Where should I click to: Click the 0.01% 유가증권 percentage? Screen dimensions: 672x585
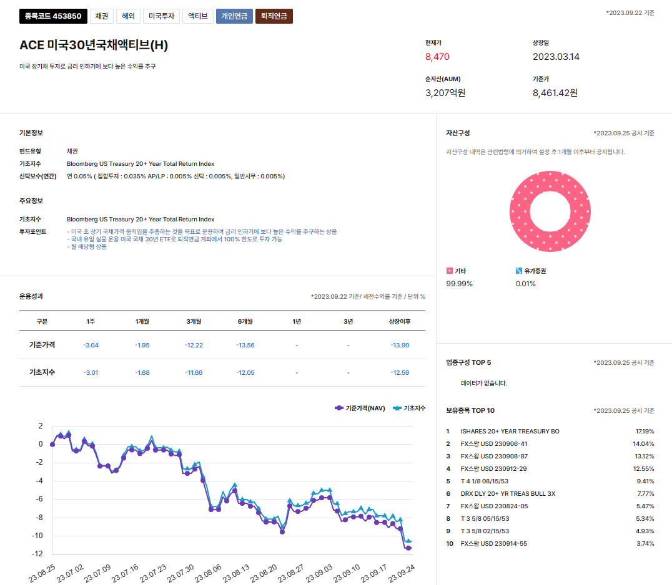526,284
